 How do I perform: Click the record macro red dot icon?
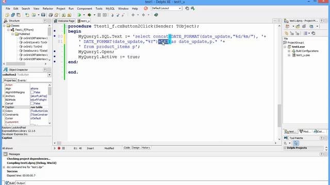(x=59, y=149)
